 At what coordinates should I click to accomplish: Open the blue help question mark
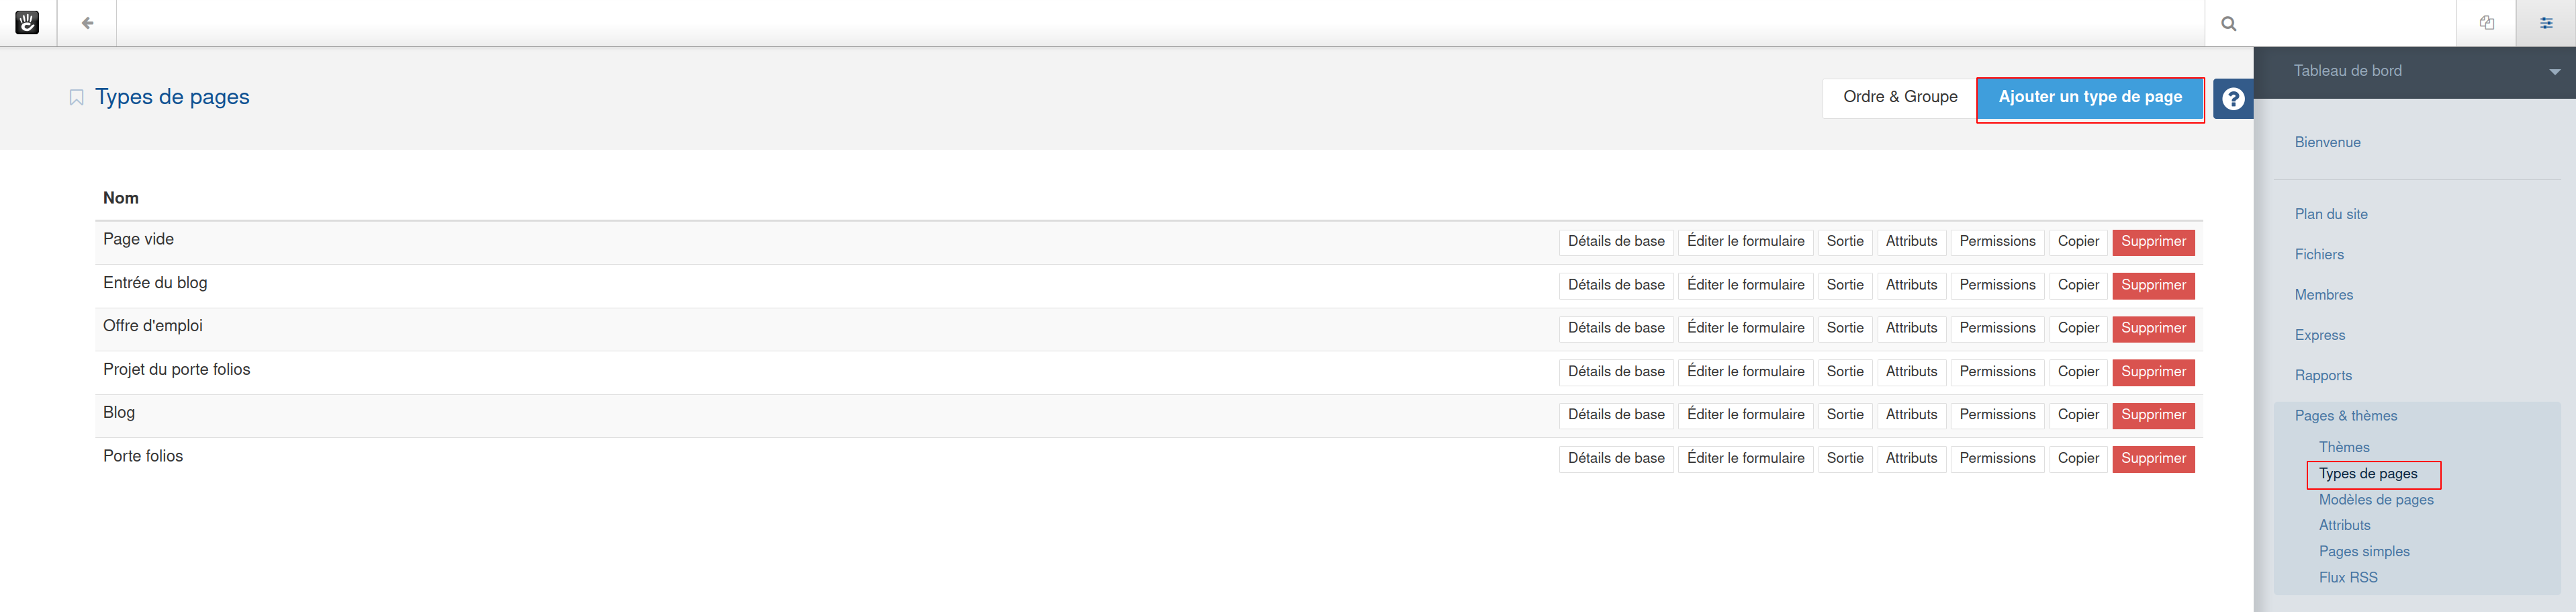click(x=2233, y=99)
